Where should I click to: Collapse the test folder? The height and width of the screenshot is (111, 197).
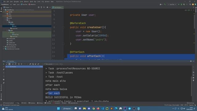click(7, 30)
